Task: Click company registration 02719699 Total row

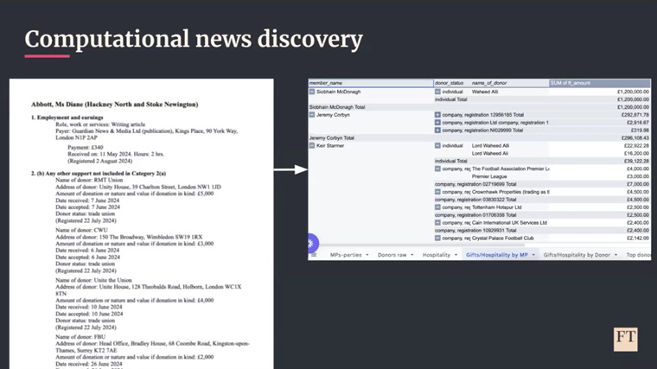Action: 475,184
